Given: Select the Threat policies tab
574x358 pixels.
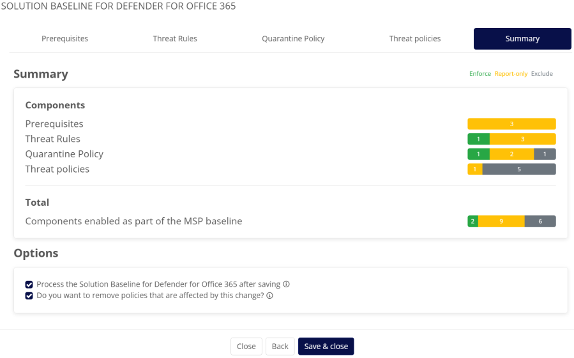Looking at the screenshot, I should pos(415,39).
